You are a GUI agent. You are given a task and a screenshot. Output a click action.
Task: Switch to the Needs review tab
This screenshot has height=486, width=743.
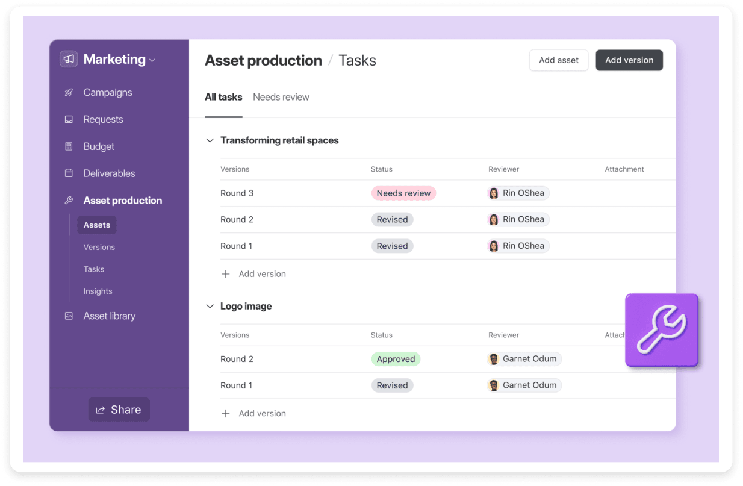point(281,97)
